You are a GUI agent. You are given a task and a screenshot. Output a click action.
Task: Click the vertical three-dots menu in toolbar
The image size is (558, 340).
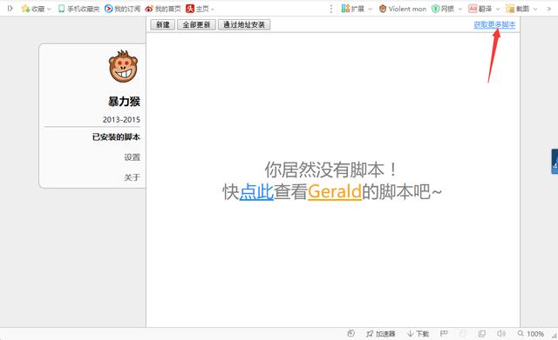point(331,9)
